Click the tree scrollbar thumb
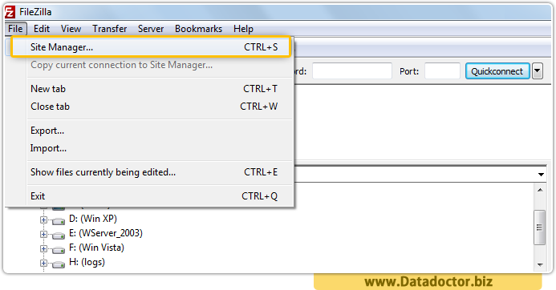 pos(540,228)
